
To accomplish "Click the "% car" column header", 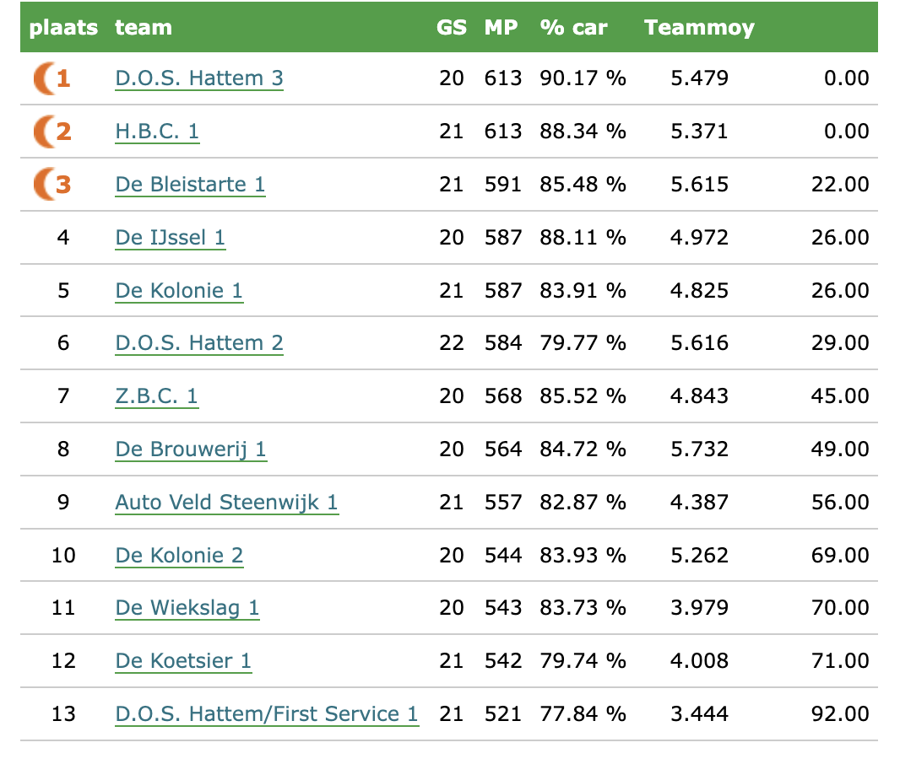I will pyautogui.click(x=573, y=28).
